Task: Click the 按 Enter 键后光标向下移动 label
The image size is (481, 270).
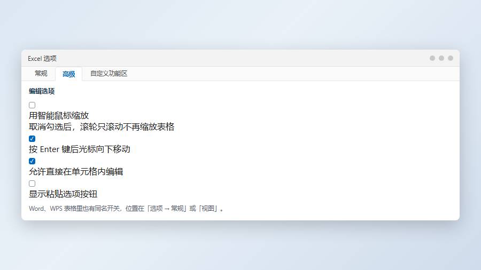Action: (x=80, y=149)
